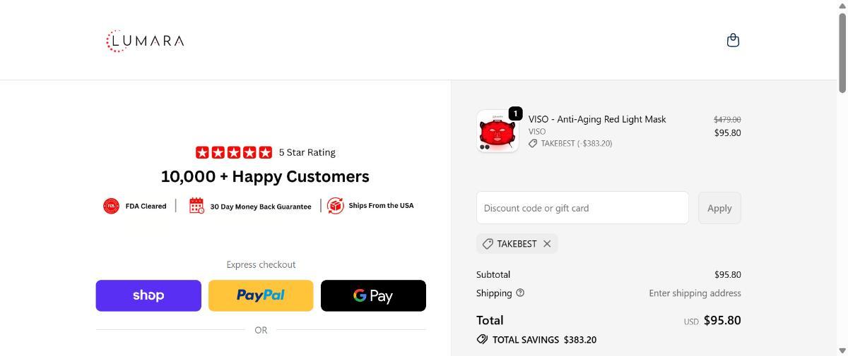Click the VISO red light mask thumbnail
The width and height of the screenshot is (848, 356).
pos(497,131)
